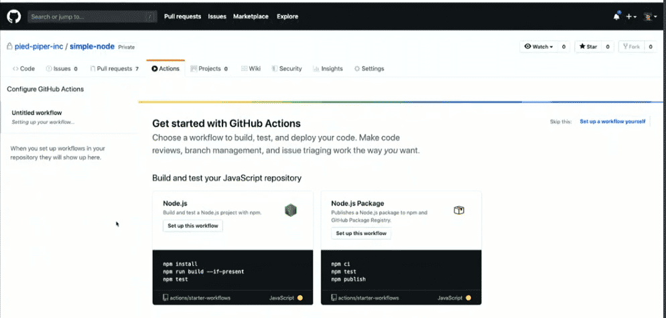
Task: Switch to the repository Issues tab
Action: [62, 68]
